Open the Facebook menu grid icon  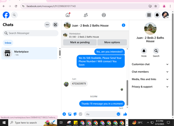coord(149,15)
